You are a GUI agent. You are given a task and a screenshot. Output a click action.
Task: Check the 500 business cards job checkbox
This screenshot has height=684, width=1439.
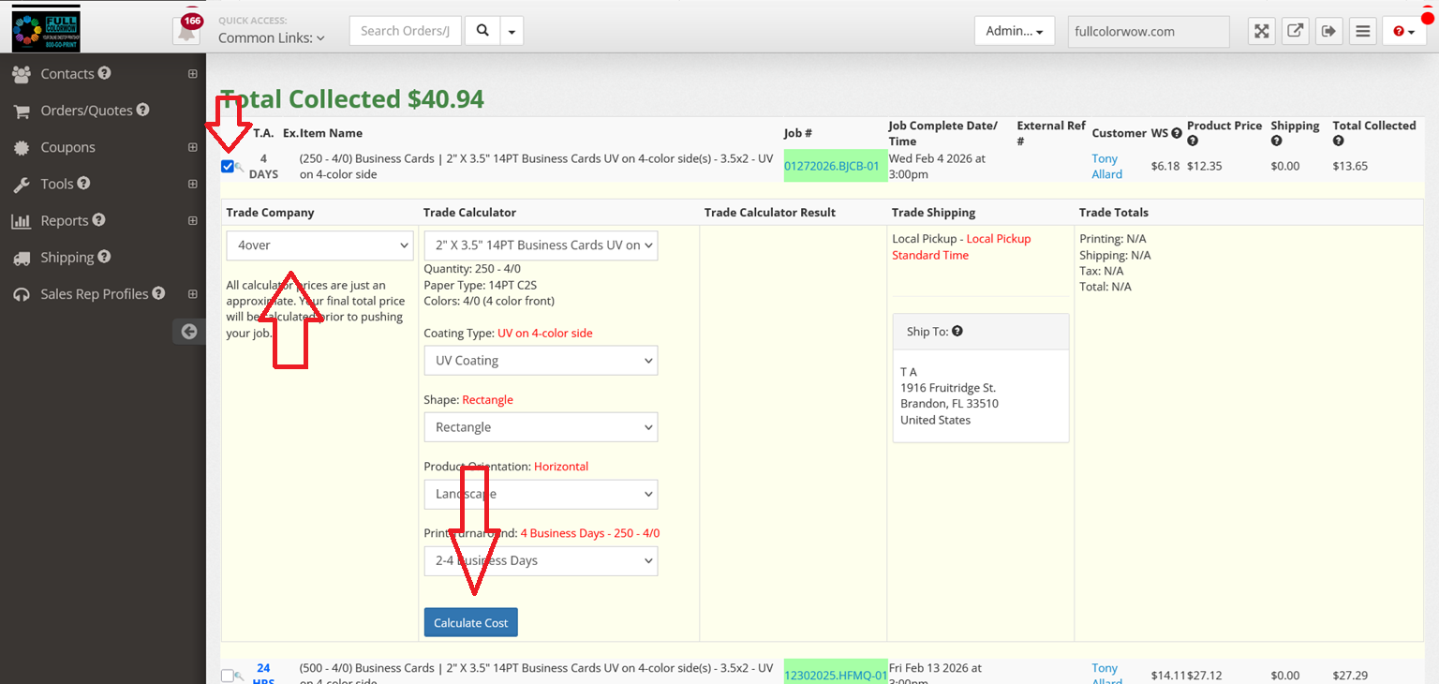(x=228, y=676)
